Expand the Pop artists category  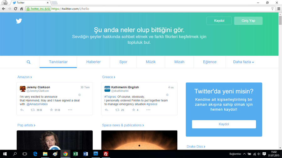pyautogui.click(x=26, y=125)
